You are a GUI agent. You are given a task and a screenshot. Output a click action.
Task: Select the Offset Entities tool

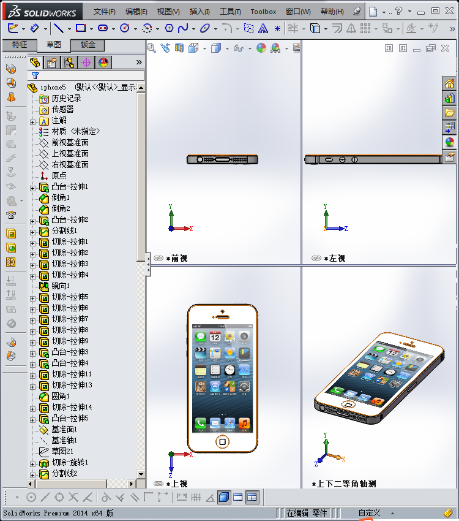pos(337,28)
